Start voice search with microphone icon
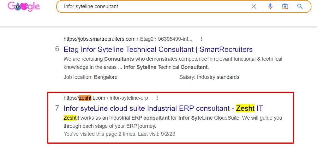The height and width of the screenshot is (148, 317). 270,6
